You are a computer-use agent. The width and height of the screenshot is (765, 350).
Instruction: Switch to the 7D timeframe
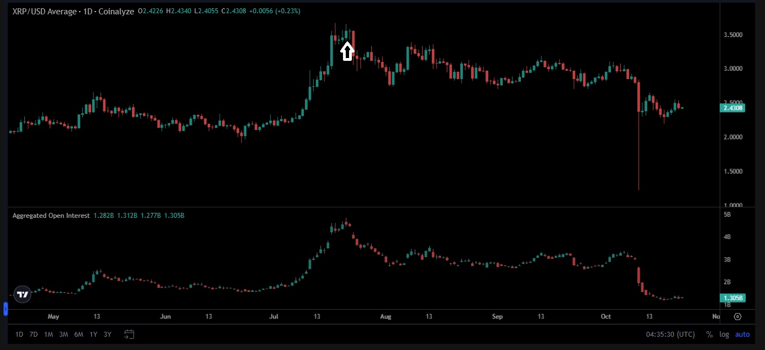coord(33,335)
